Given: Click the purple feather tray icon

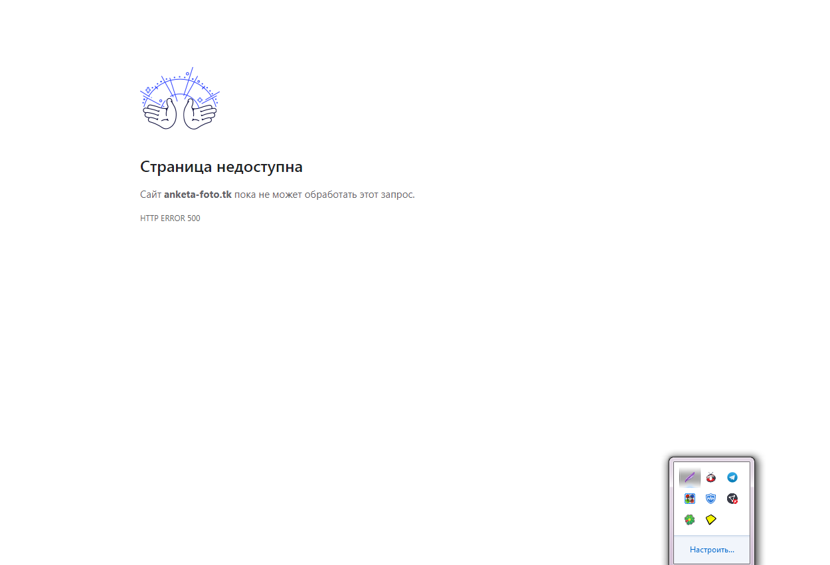Looking at the screenshot, I should [690, 477].
